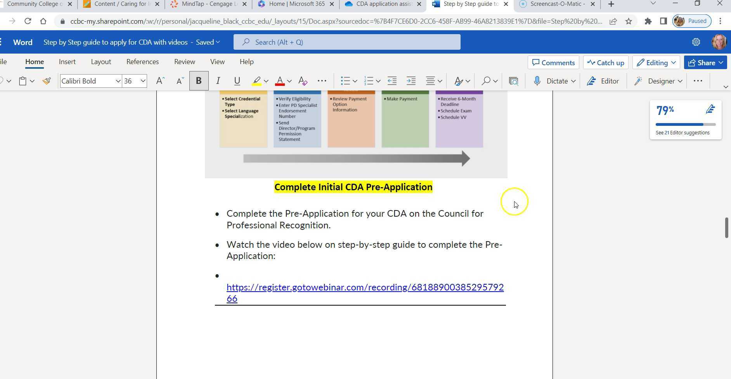
Task: Toggle bold formatting
Action: click(x=199, y=81)
